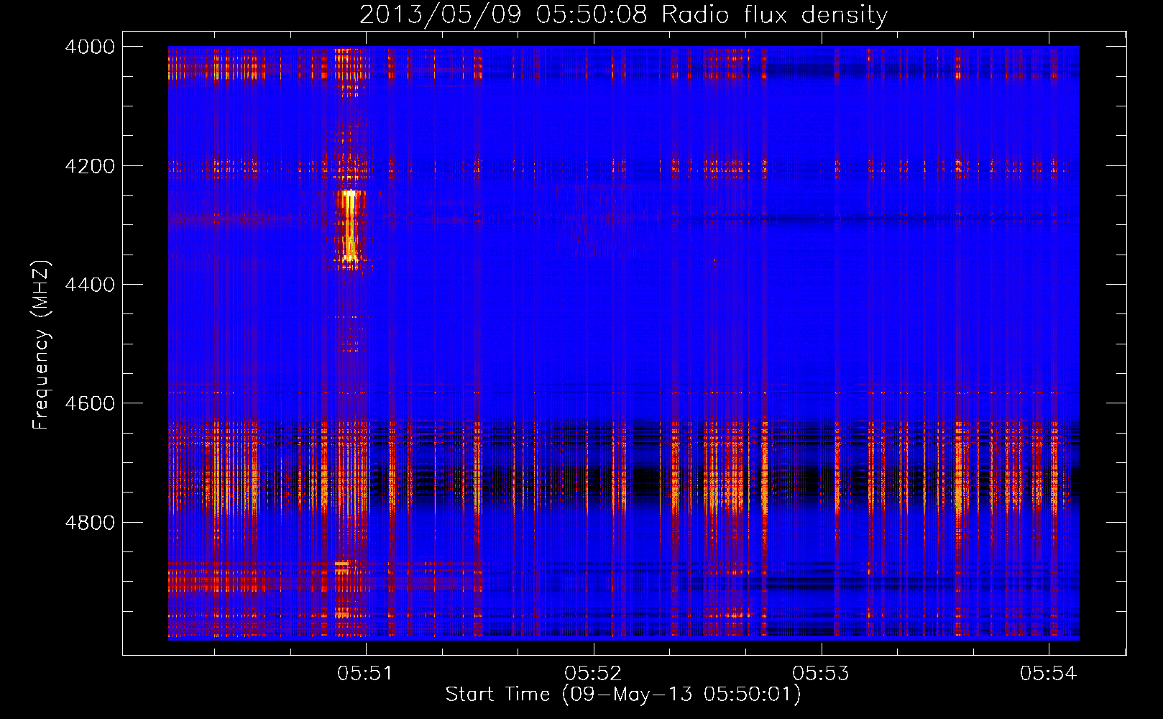Click the 'Frequency (MHZ)' y-axis label
The height and width of the screenshot is (719, 1163).
click(41, 345)
